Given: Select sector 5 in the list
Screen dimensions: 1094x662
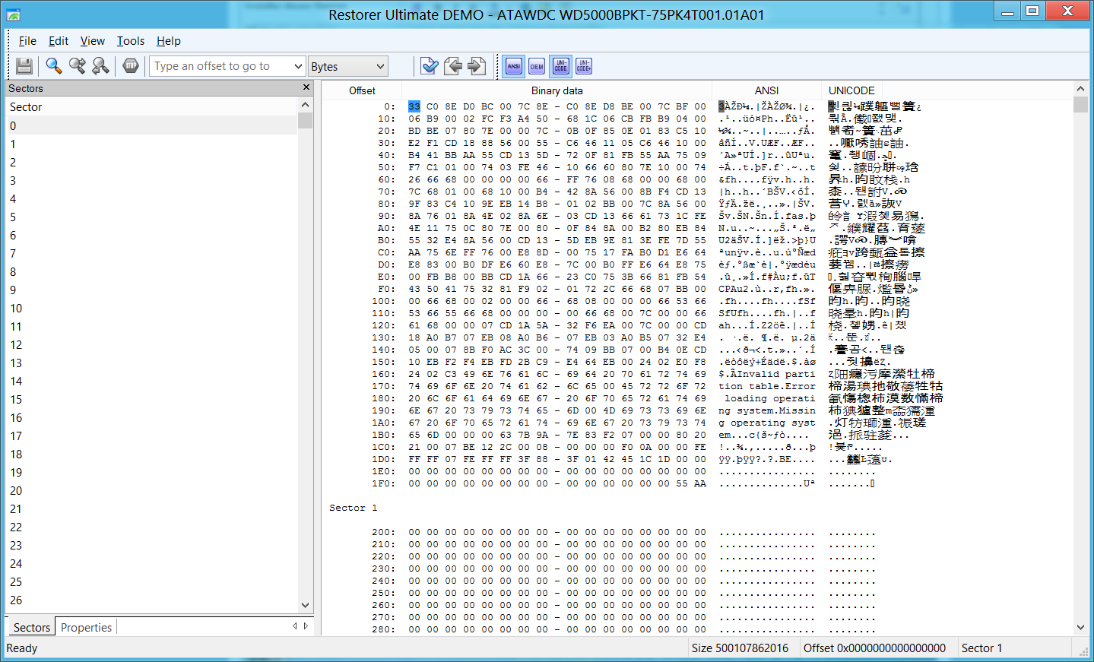Looking at the screenshot, I should point(152,217).
